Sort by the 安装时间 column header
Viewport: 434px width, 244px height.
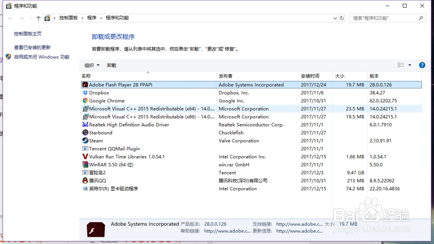[316, 76]
